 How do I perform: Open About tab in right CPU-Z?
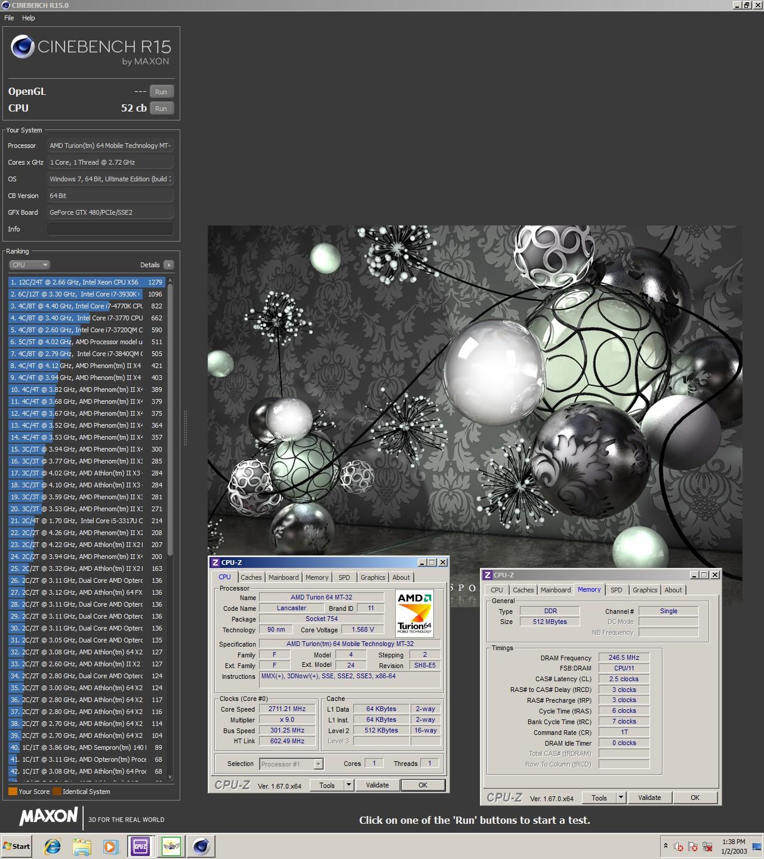(x=673, y=590)
